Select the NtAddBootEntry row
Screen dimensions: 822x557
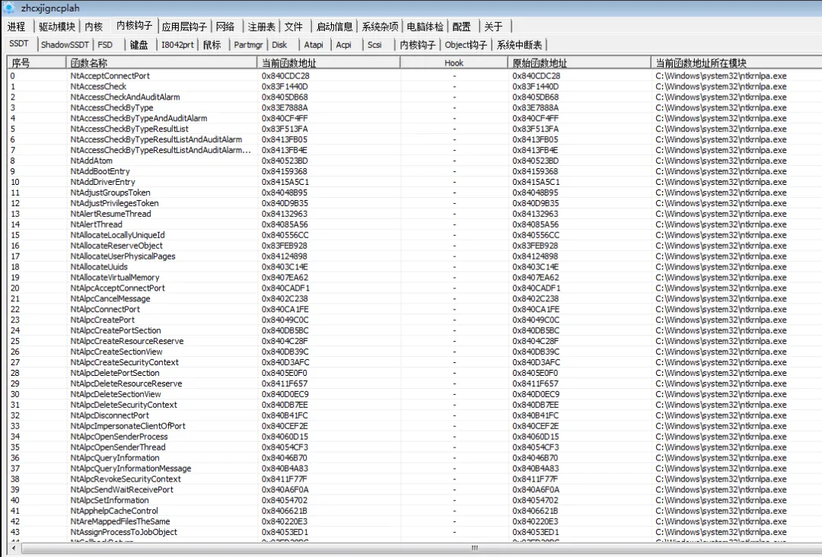click(x=415, y=171)
